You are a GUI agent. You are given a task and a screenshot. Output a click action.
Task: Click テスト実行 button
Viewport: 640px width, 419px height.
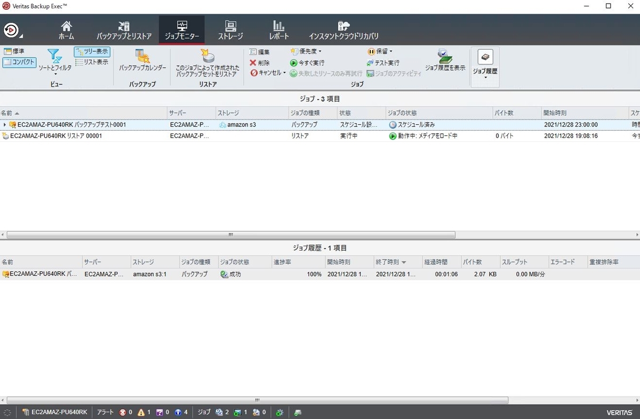pos(383,62)
